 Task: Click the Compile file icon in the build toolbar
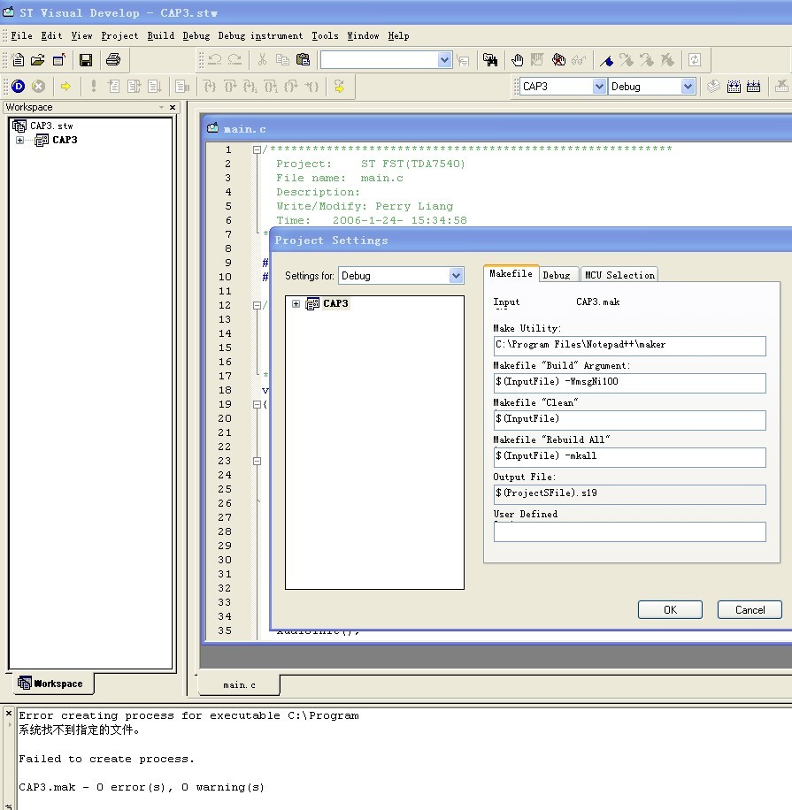pyautogui.click(x=713, y=87)
